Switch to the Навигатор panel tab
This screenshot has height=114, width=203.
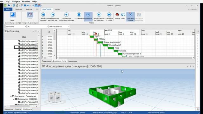[9, 109]
